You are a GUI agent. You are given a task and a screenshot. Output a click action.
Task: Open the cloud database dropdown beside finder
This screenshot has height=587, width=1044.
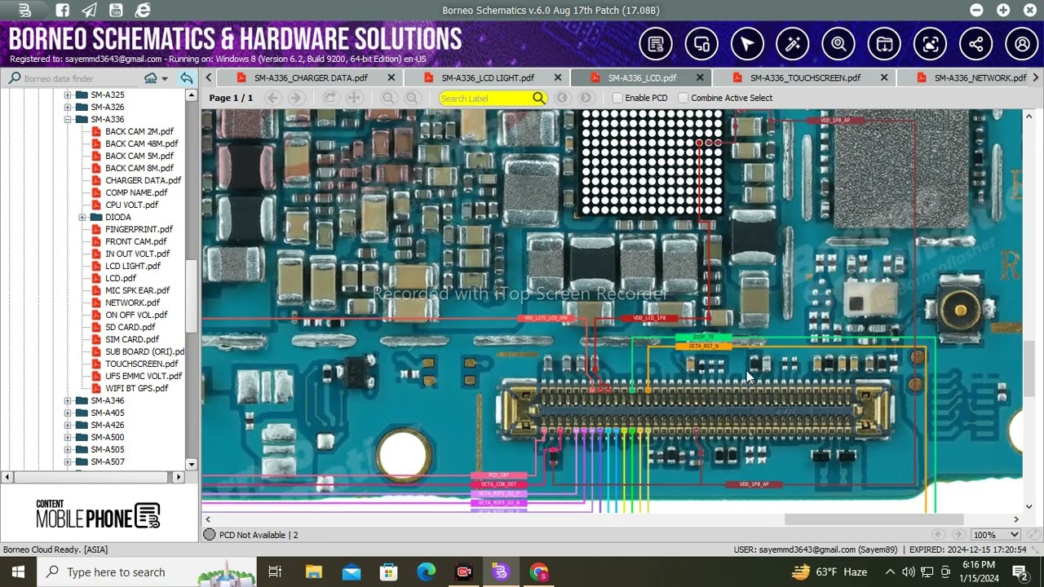156,78
